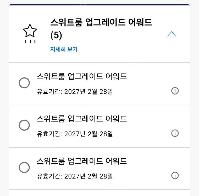Select the first 스위트룸 업그레이드 어워드 radio button
Image resolution: width=199 pixels, height=196 pixels.
(24, 83)
